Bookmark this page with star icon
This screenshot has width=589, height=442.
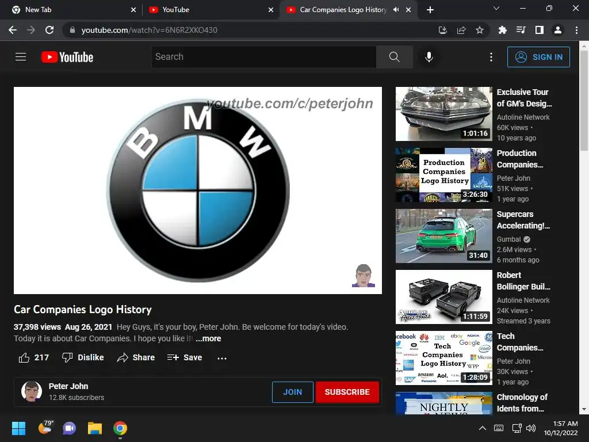tap(480, 30)
